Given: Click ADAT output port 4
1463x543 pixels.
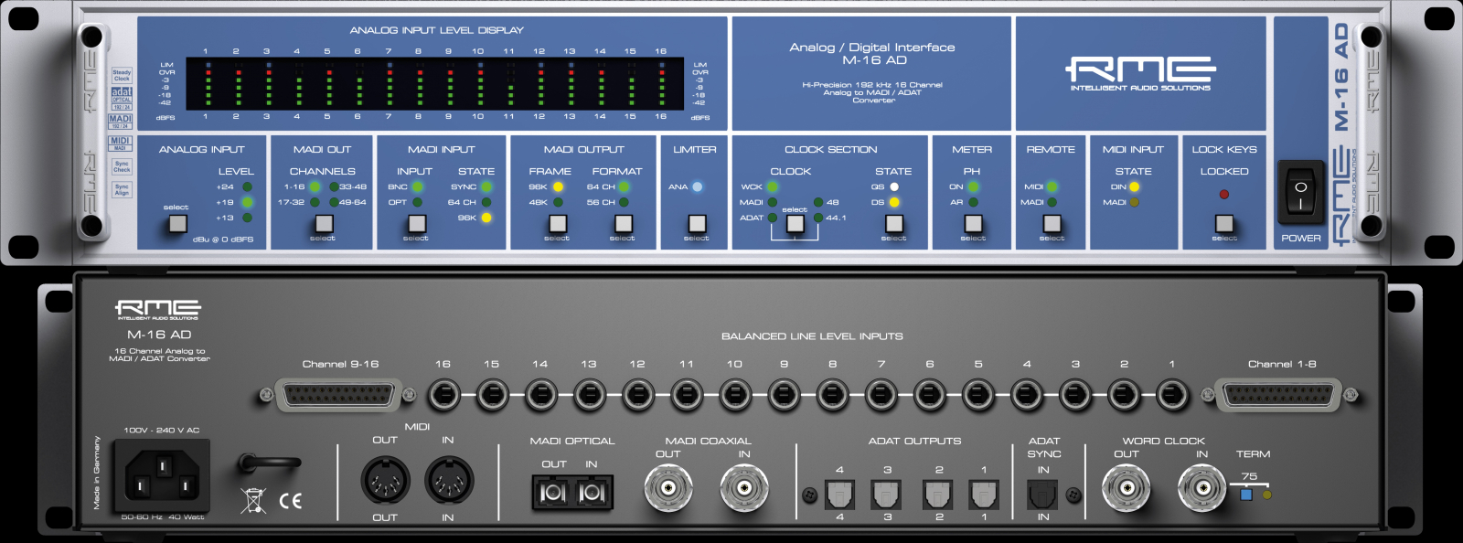Looking at the screenshot, I should tap(839, 495).
